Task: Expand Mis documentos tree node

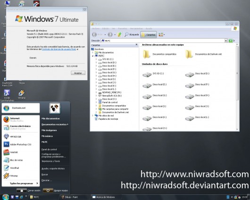Action: [x=92, y=52]
